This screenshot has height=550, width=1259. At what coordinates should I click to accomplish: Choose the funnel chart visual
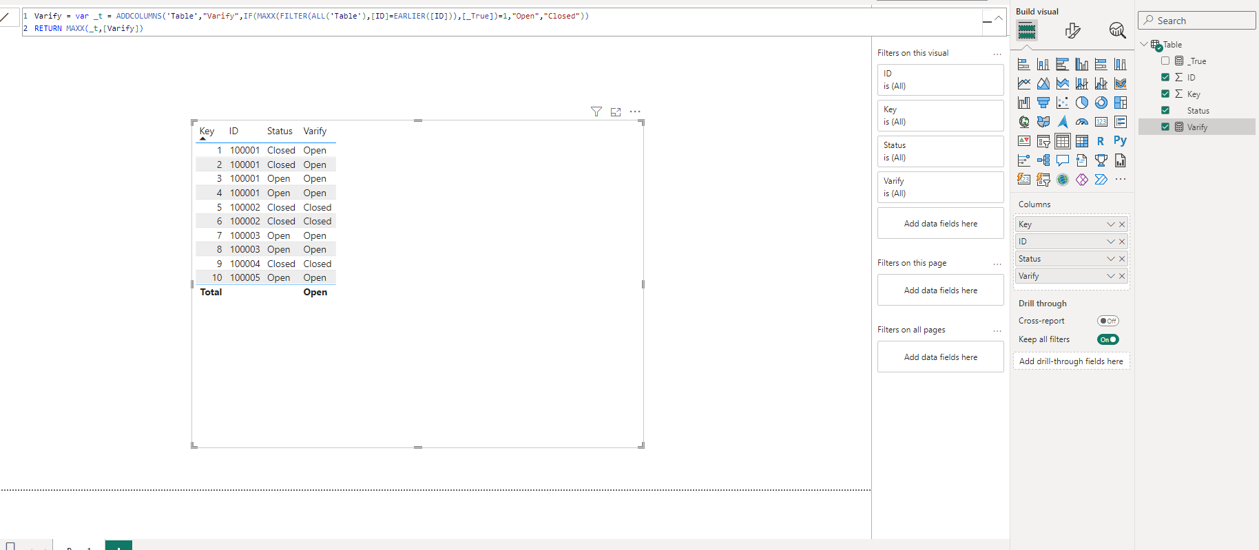pos(1043,103)
